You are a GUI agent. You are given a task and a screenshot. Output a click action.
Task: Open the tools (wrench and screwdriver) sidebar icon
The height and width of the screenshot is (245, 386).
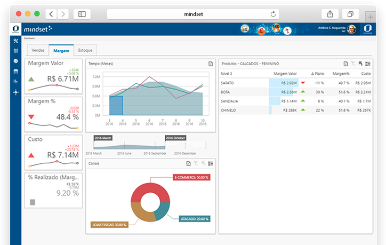click(x=16, y=41)
